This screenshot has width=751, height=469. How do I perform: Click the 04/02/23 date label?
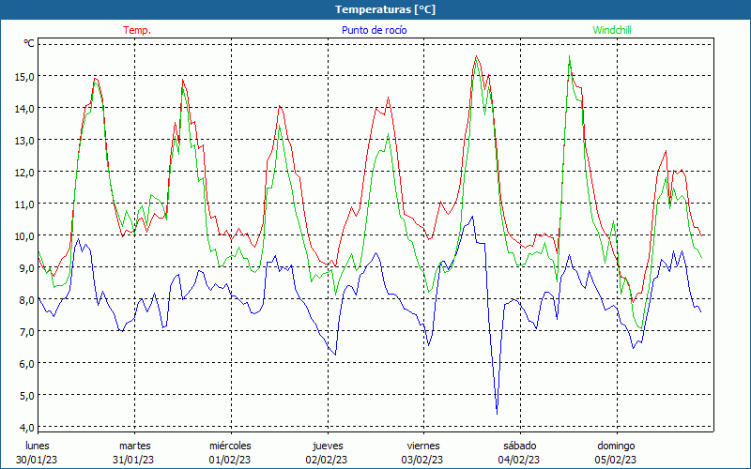[519, 460]
